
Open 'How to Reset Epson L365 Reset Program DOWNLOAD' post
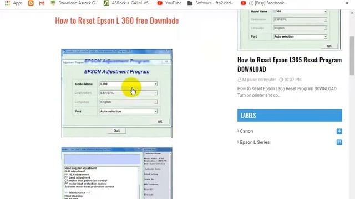tap(290, 65)
